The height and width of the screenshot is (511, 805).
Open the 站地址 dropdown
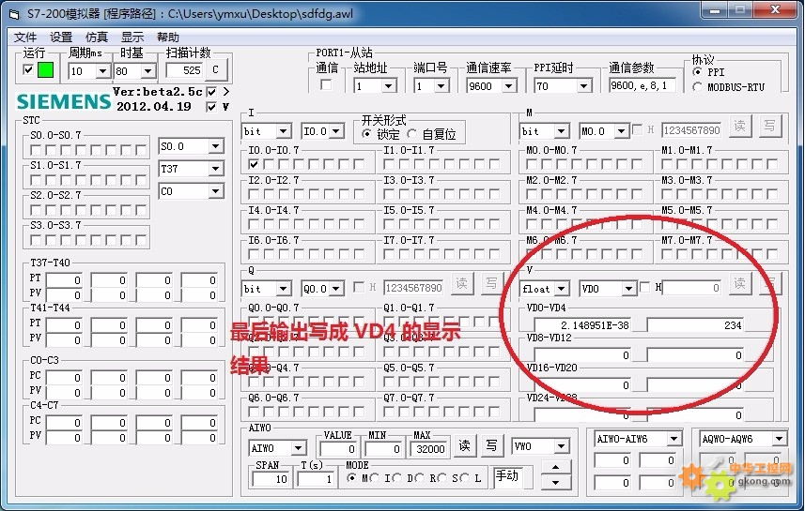389,85
